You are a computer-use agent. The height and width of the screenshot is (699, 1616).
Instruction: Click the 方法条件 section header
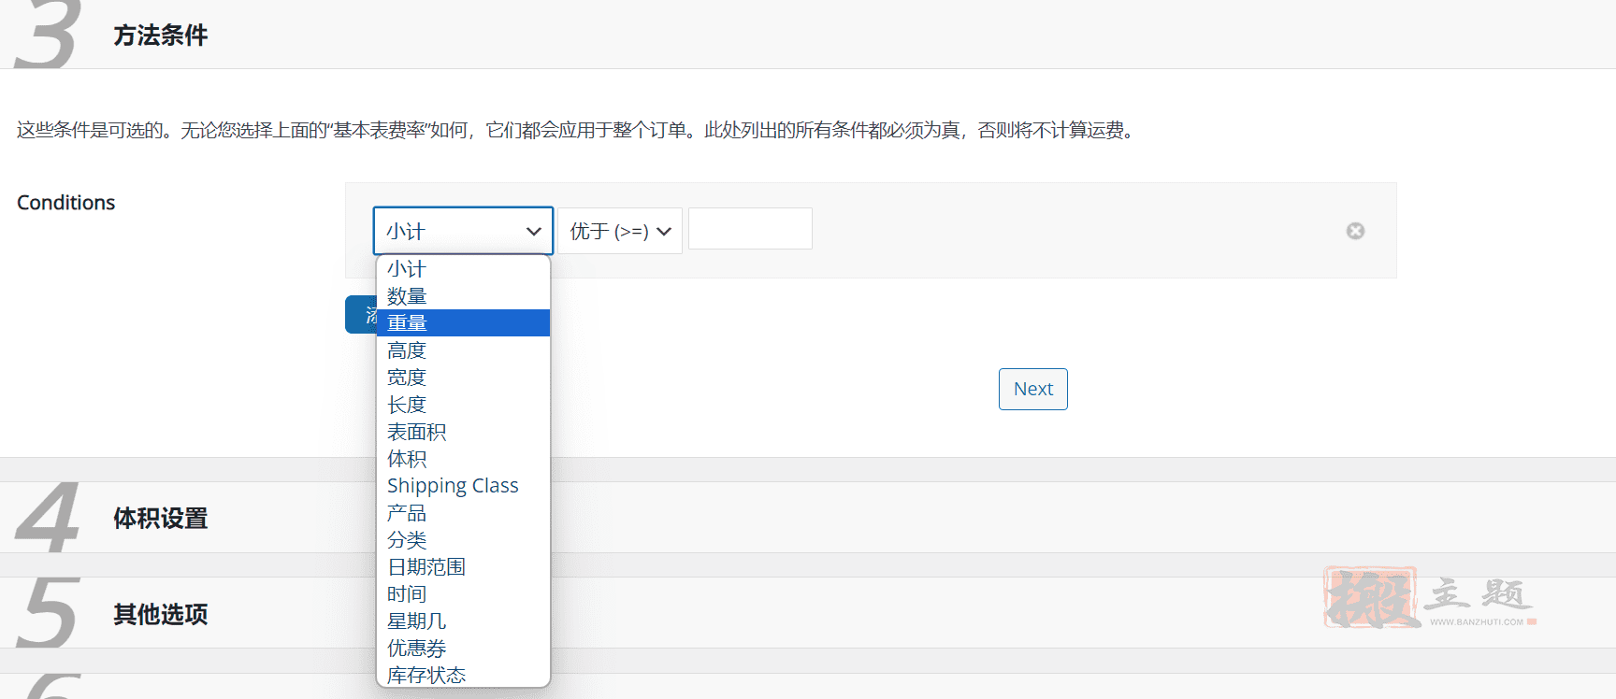(x=808, y=35)
